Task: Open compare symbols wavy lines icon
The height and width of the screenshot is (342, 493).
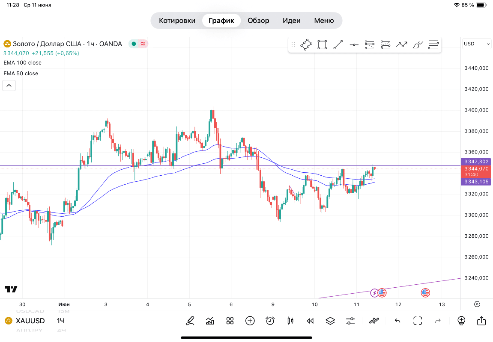Action: (374, 321)
